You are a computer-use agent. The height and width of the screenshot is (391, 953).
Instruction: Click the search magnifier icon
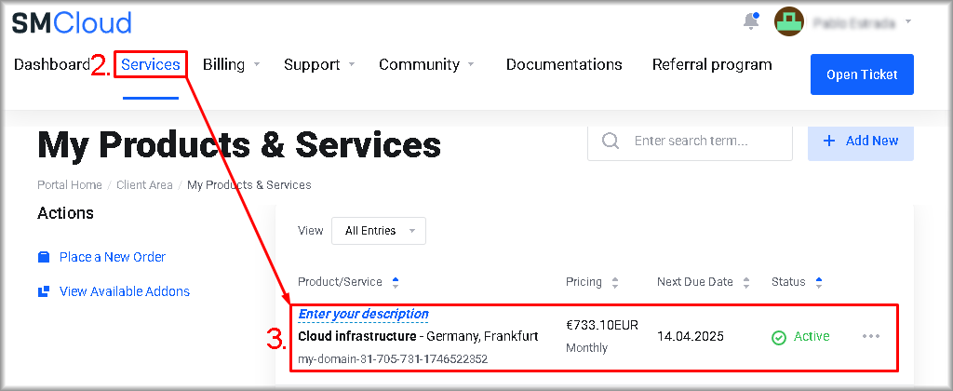pos(611,141)
